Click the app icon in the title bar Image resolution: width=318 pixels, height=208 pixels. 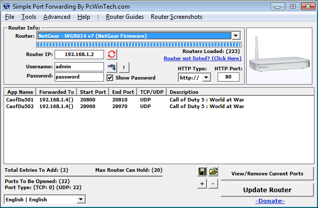point(7,6)
